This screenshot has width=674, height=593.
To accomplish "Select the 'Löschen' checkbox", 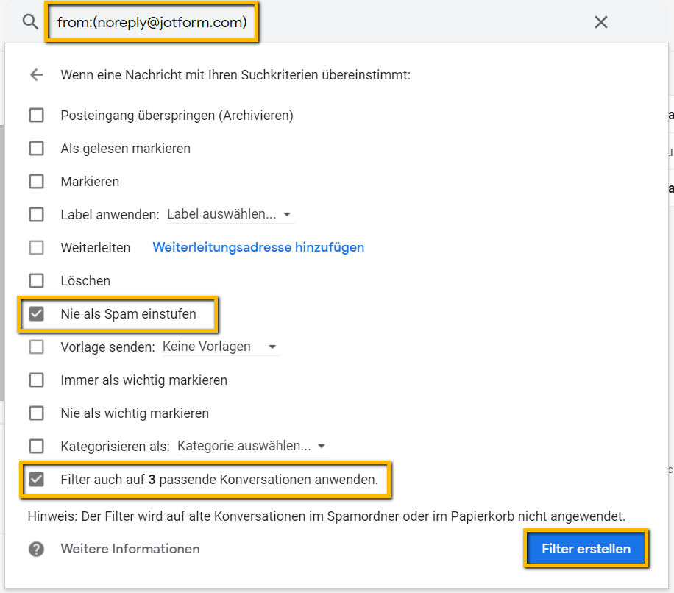I will pos(36,281).
